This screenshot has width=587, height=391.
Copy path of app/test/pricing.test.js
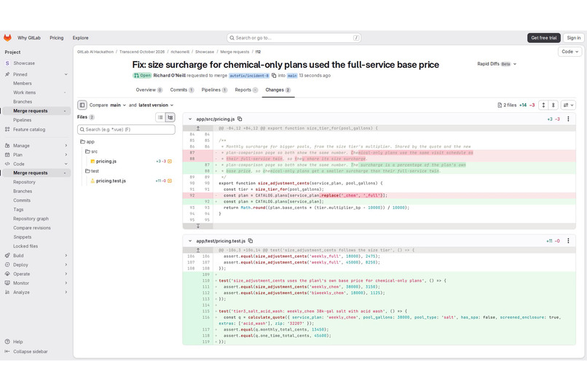coord(251,241)
